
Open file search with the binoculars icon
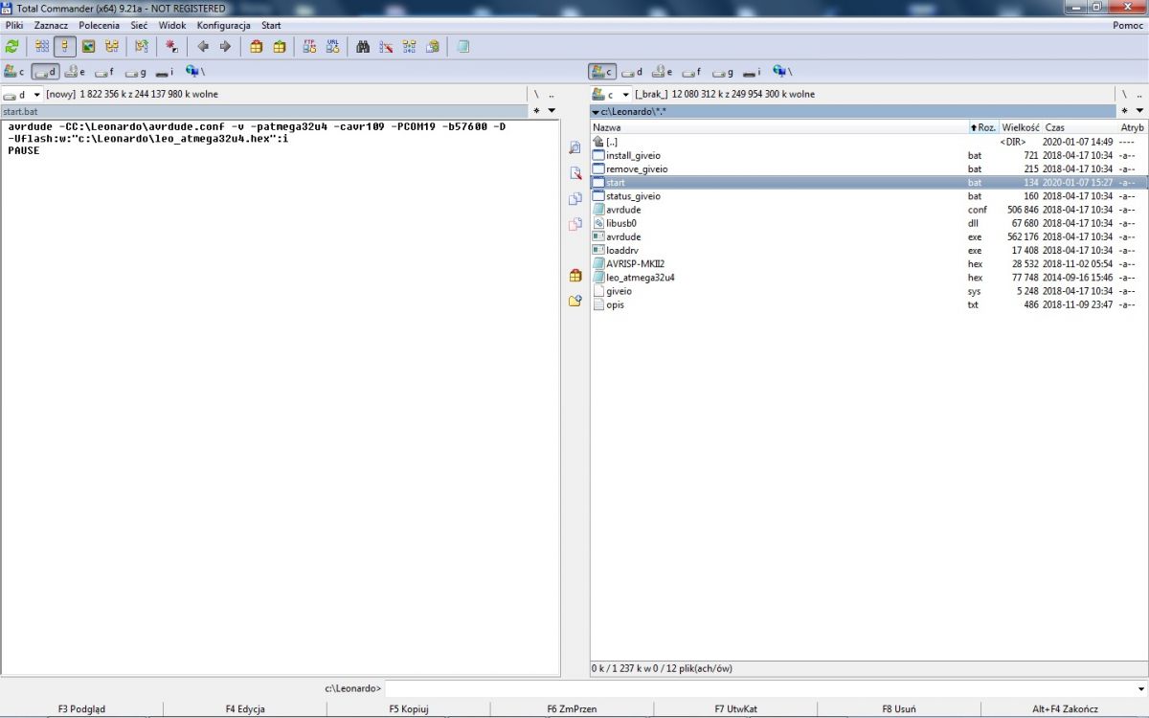pyautogui.click(x=363, y=46)
